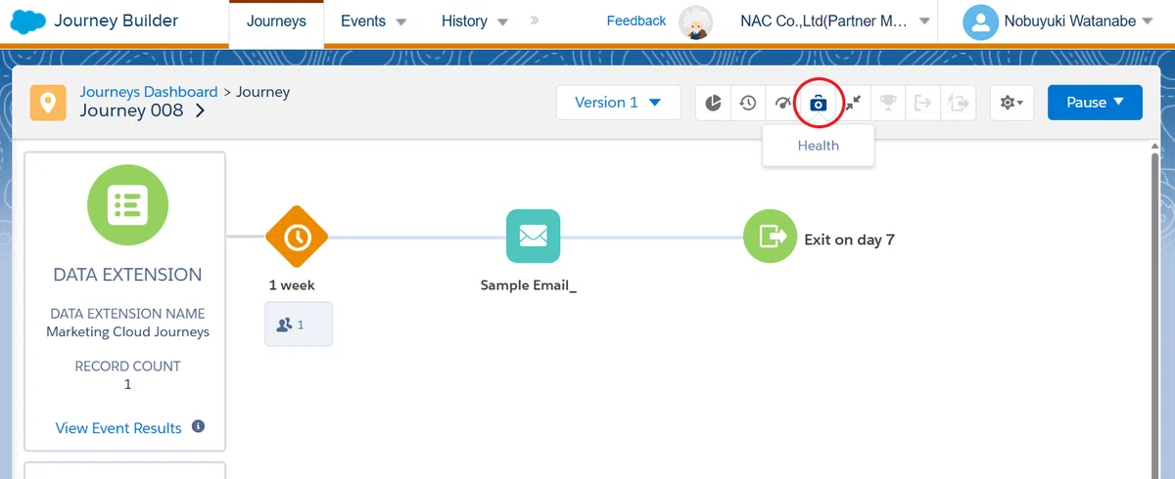Click the green Data Extension entry icon

[127, 204]
